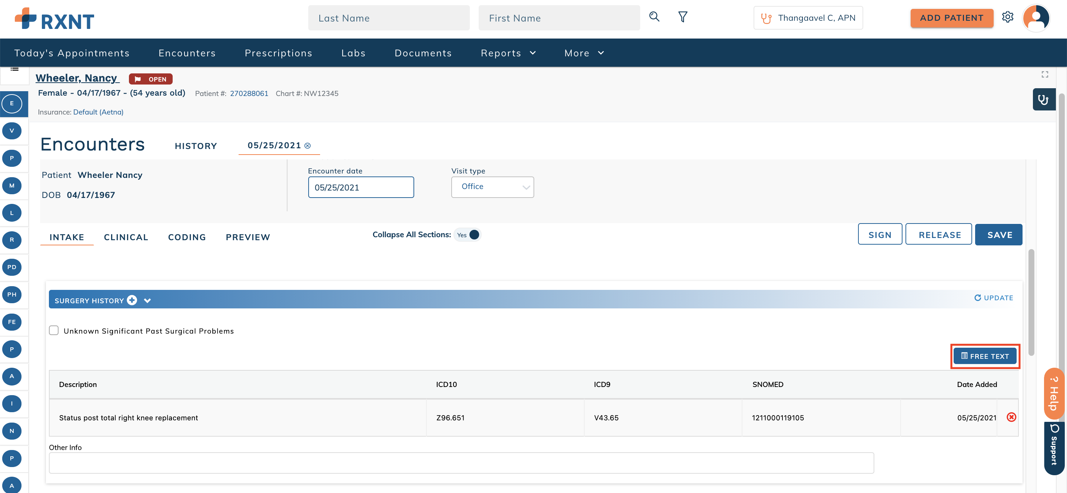The height and width of the screenshot is (493, 1067).
Task: Expand the Reports menu
Action: pyautogui.click(x=508, y=53)
